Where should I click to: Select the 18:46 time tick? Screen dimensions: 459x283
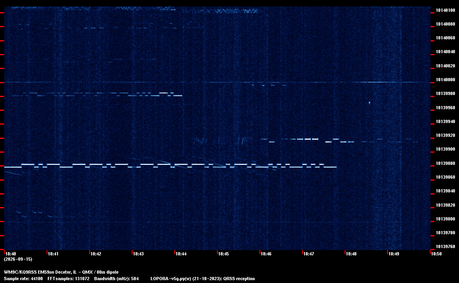(266, 254)
